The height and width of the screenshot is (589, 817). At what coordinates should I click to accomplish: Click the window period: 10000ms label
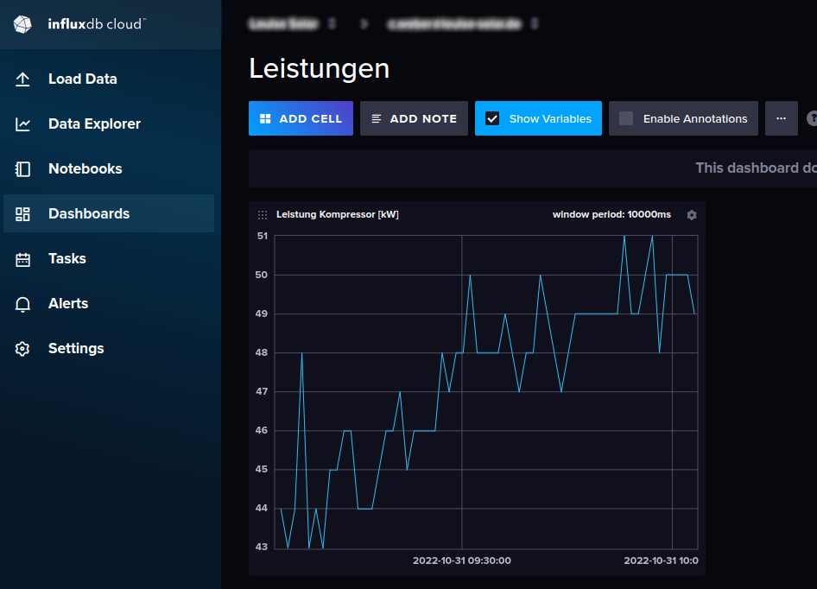(x=611, y=215)
